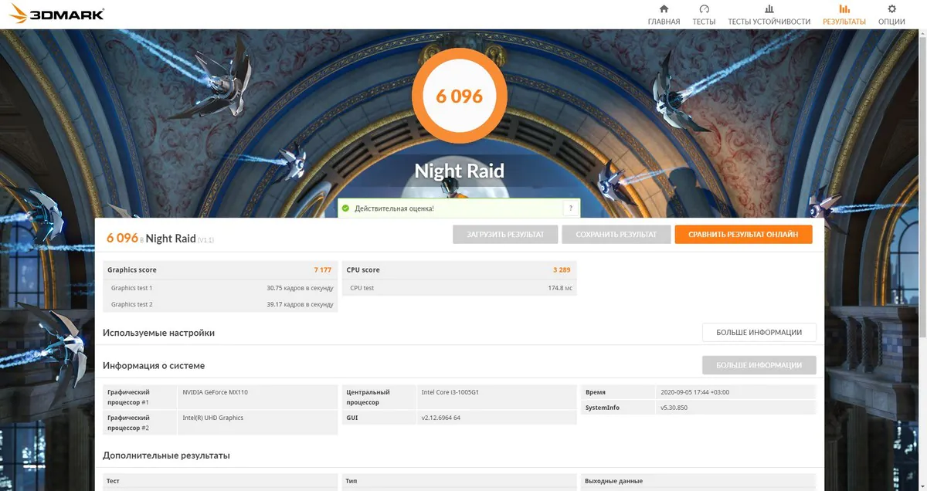Viewport: 927px width, 491px height.
Task: Click the CPU score label
Action: coord(363,270)
